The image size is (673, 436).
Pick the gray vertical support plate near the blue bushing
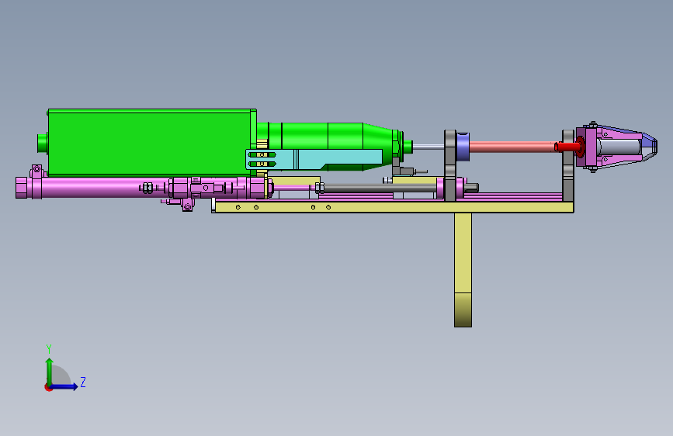coord(449,166)
